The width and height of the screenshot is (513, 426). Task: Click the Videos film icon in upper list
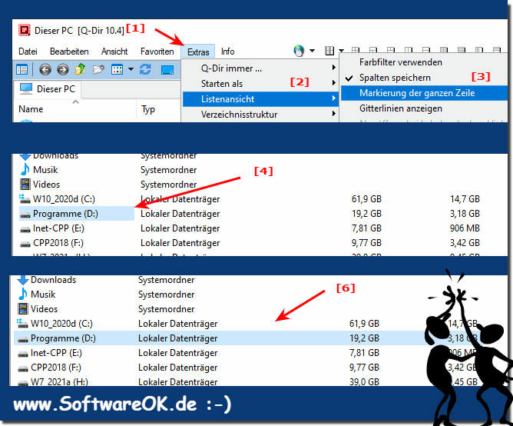click(25, 184)
